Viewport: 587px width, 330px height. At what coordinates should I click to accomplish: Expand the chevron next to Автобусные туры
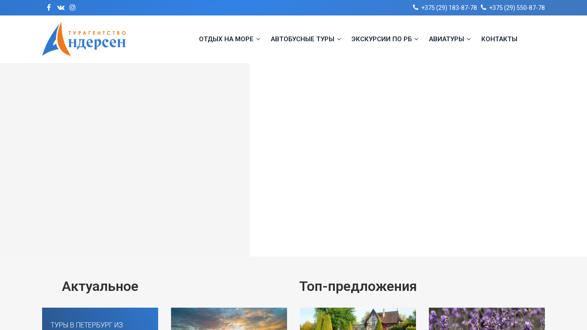[x=339, y=39]
